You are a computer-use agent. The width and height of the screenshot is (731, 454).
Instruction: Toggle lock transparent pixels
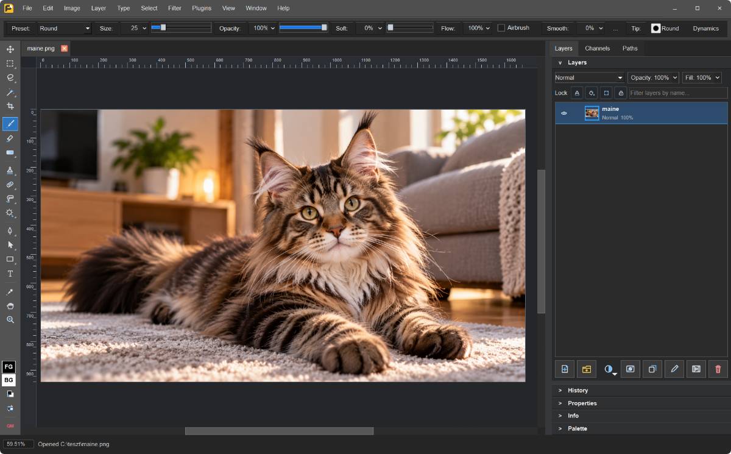tap(576, 93)
